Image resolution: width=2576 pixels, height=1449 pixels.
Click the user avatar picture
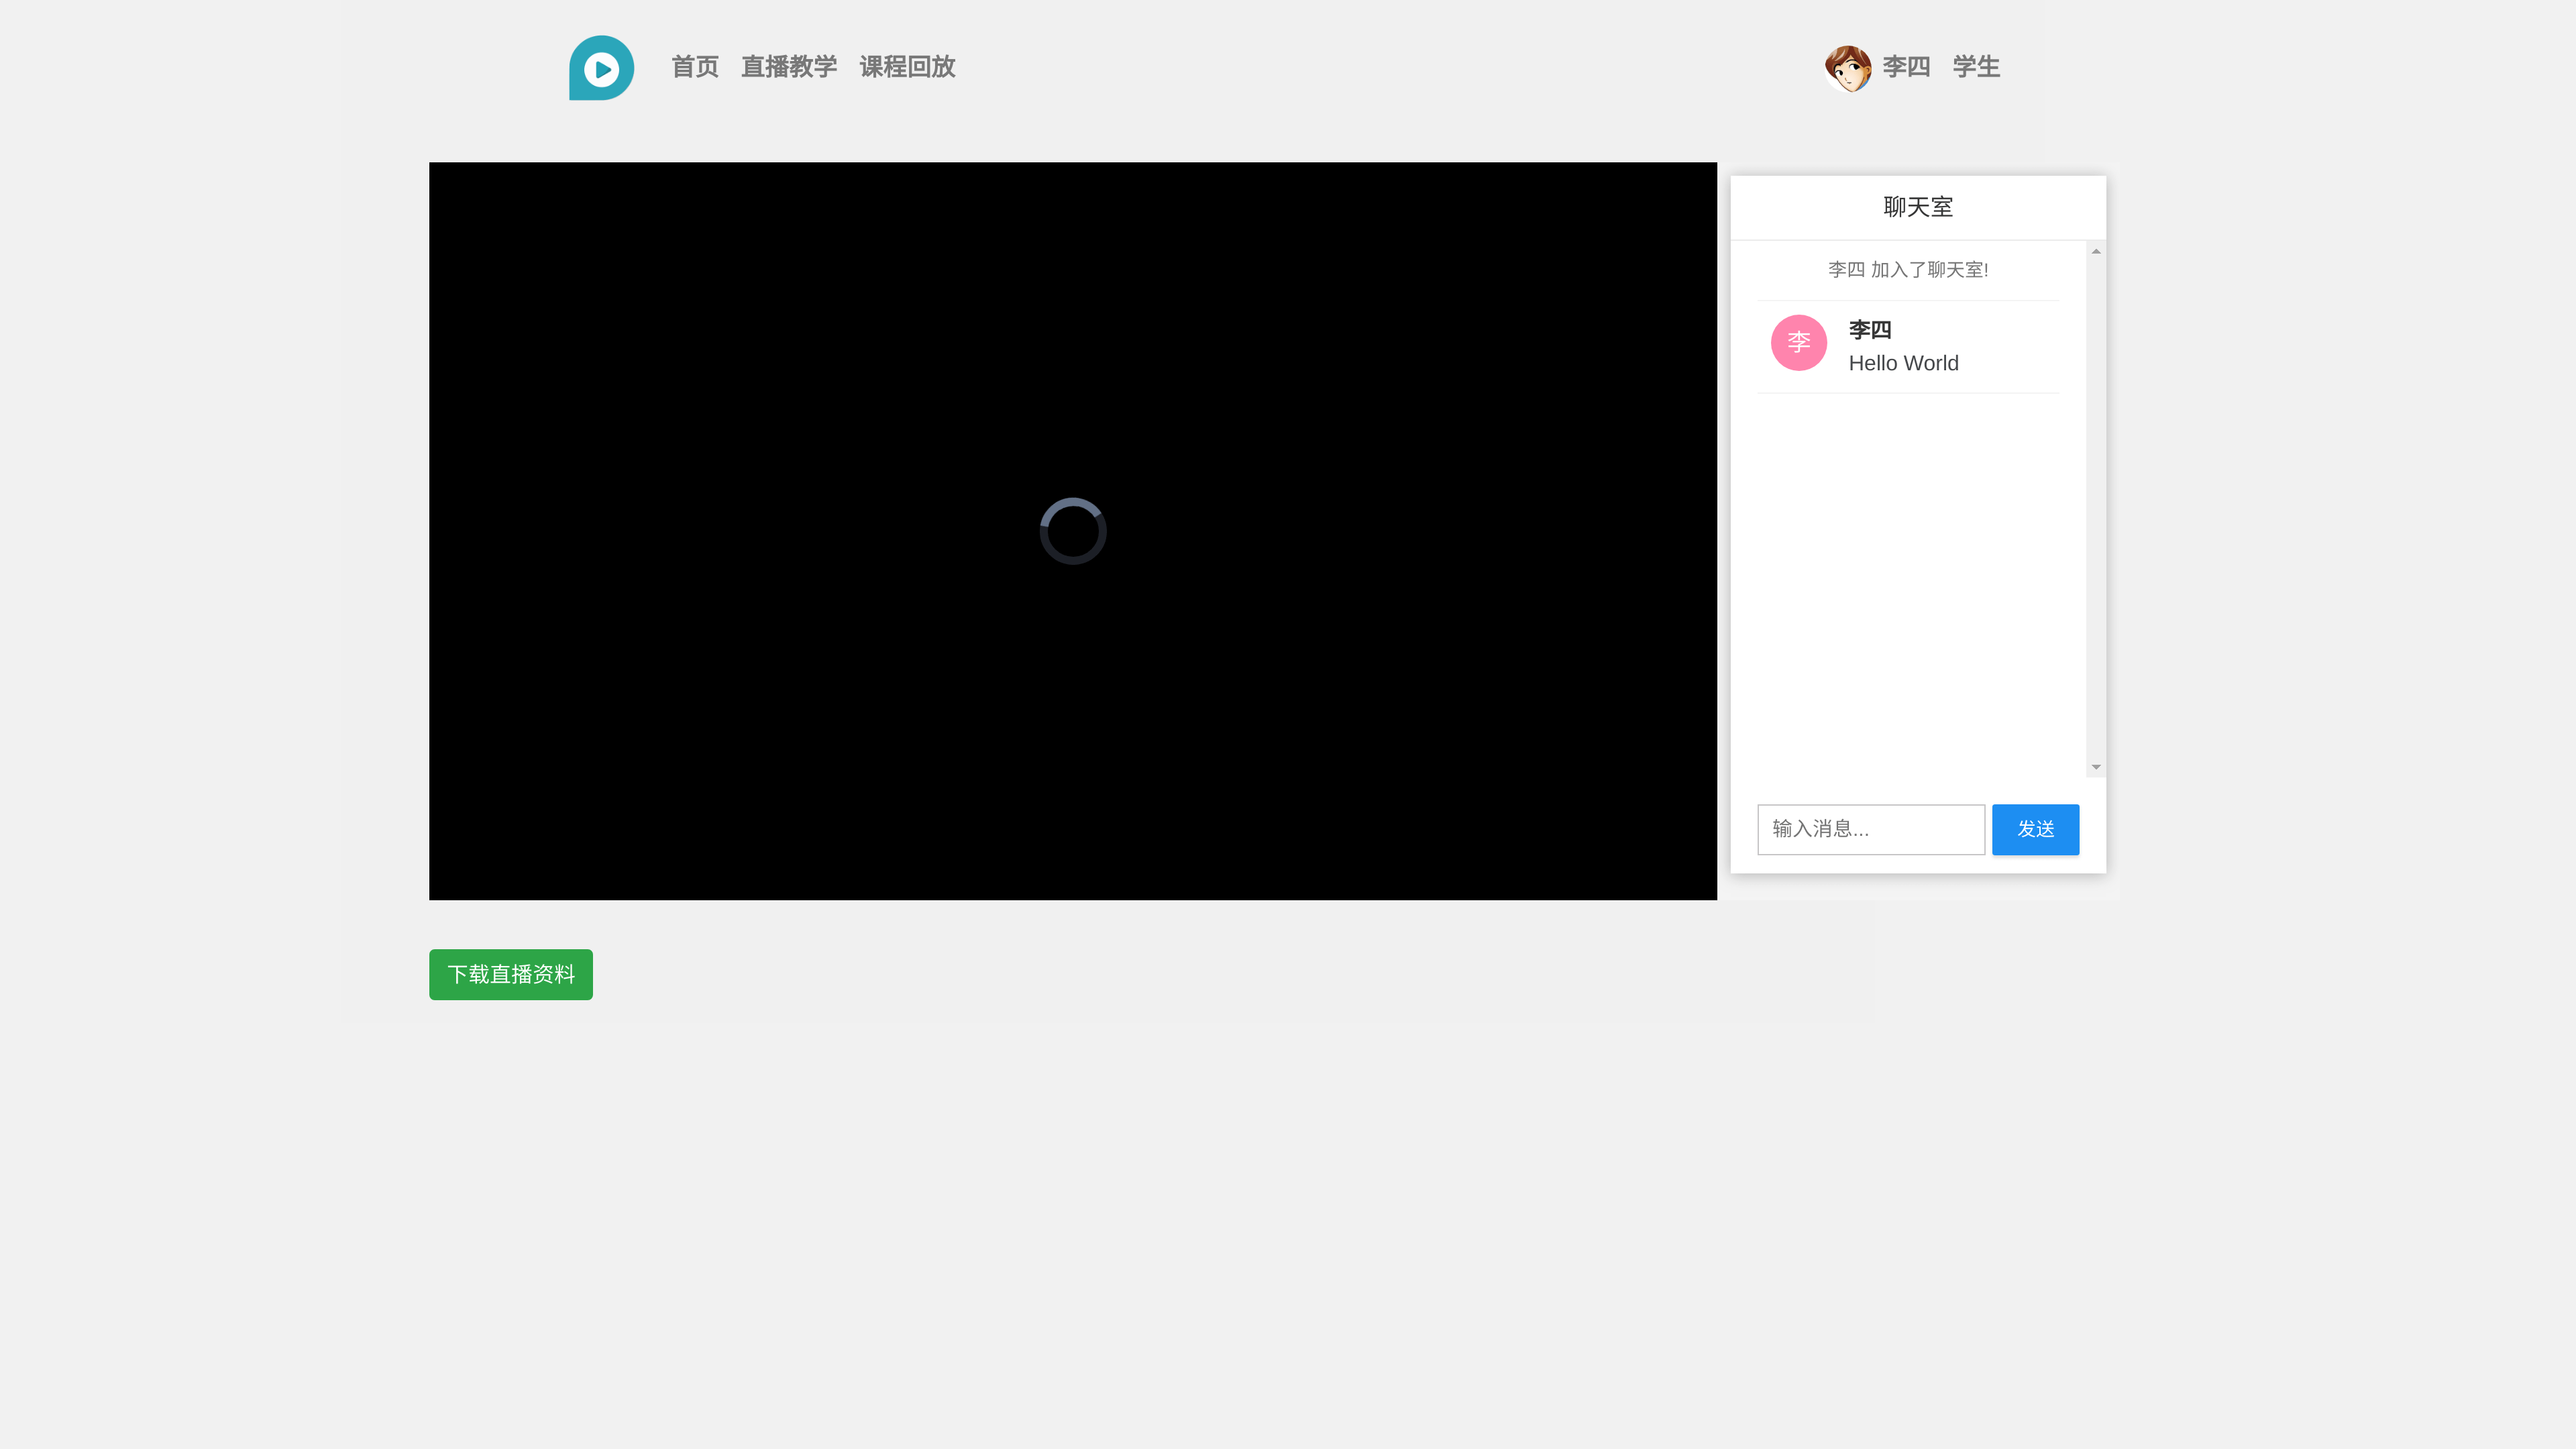(x=1847, y=68)
